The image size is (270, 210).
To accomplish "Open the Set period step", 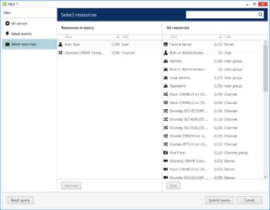I will pos(29,24).
